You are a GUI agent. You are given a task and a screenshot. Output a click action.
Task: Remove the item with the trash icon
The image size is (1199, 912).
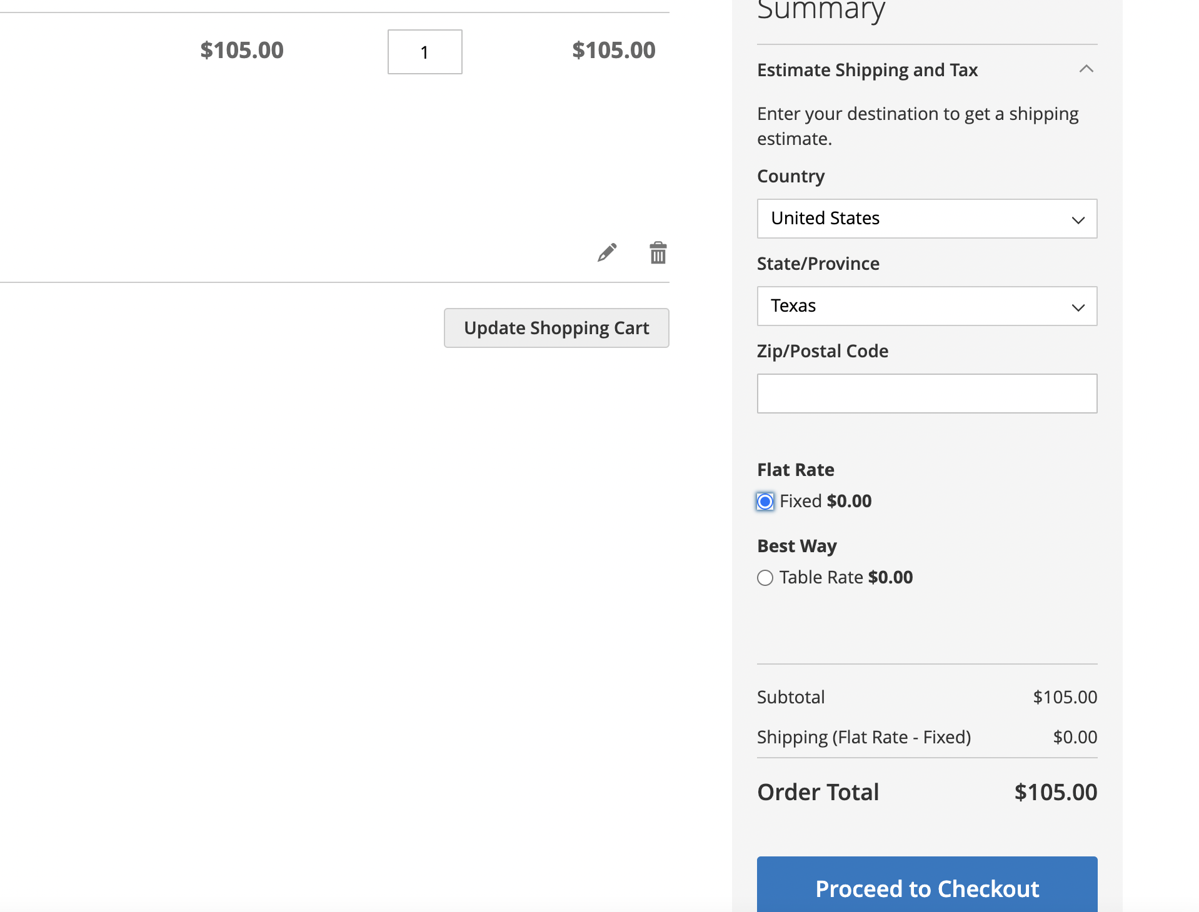[x=658, y=252]
